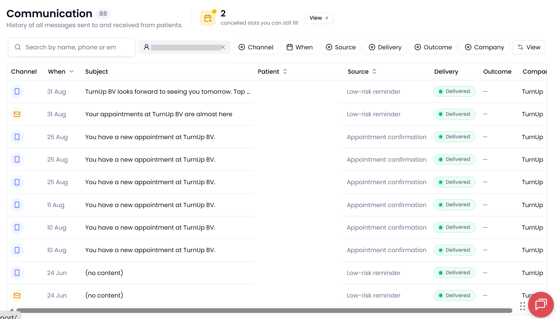Click the View button for cancelled slots

319,18
